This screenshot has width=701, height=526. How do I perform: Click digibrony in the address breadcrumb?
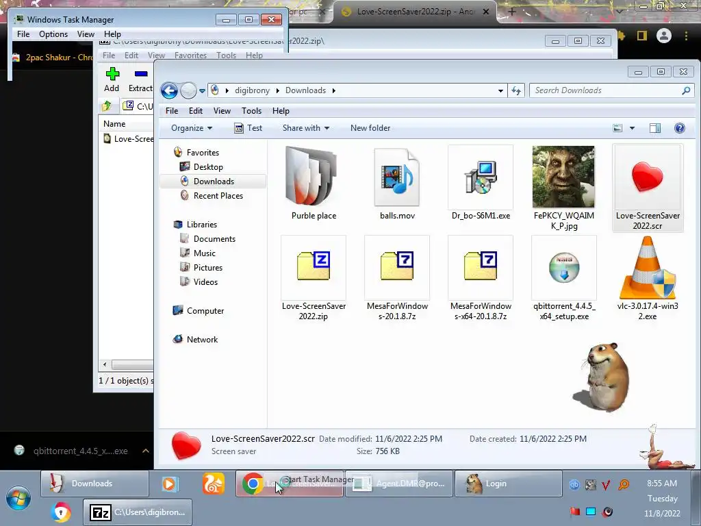coord(252,91)
